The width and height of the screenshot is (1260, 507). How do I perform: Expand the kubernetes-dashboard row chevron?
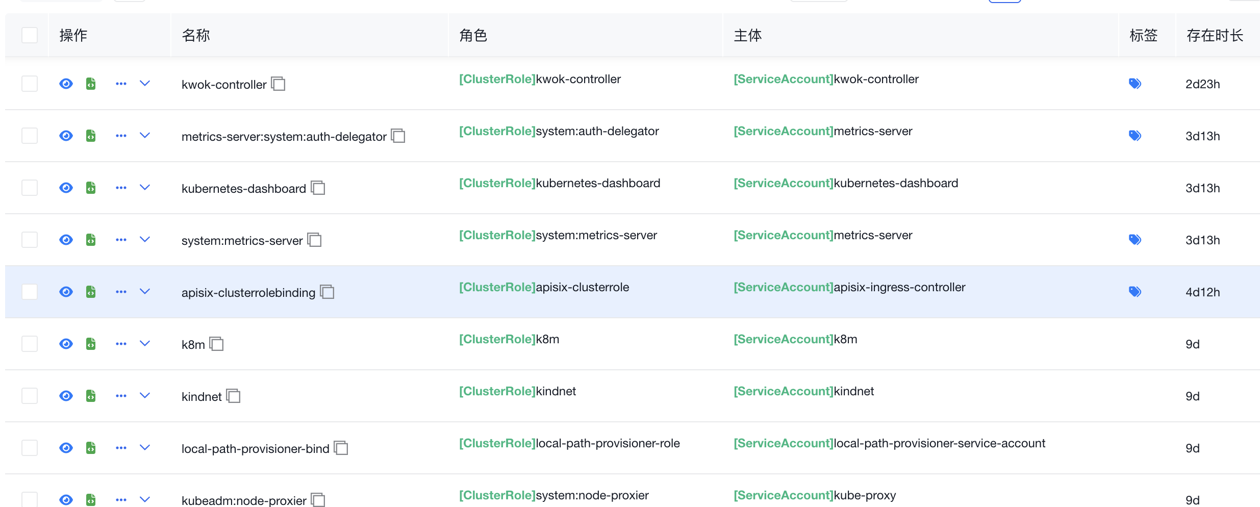pyautogui.click(x=145, y=188)
